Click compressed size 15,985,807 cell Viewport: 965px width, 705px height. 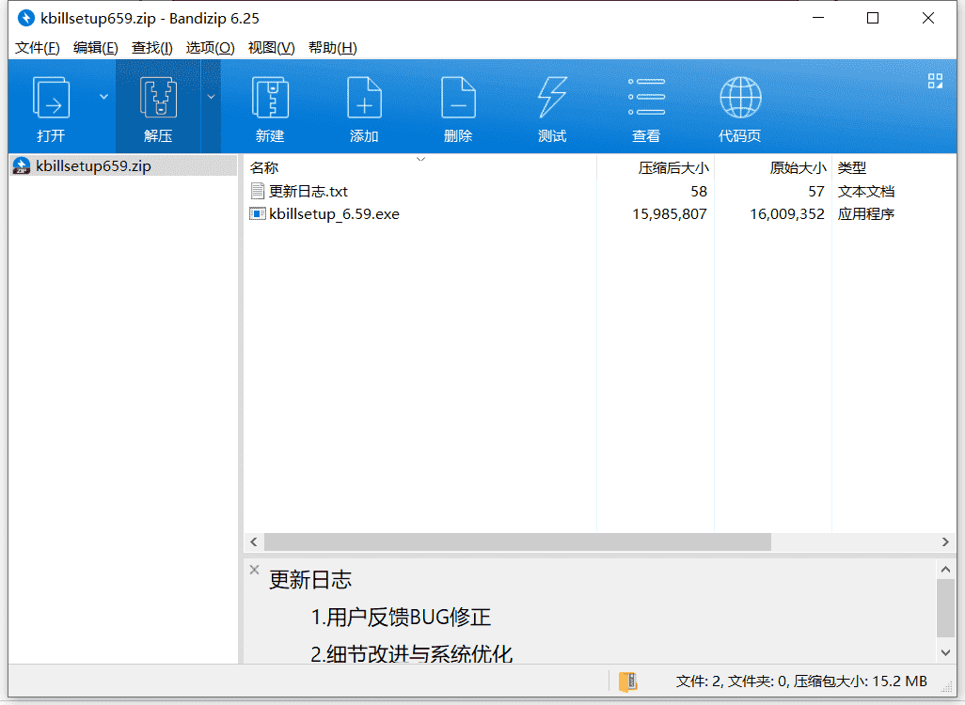670,214
